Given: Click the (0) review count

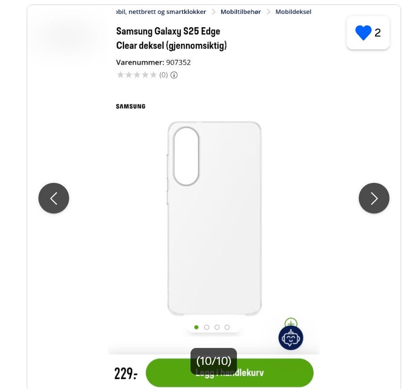Looking at the screenshot, I should click(x=164, y=75).
